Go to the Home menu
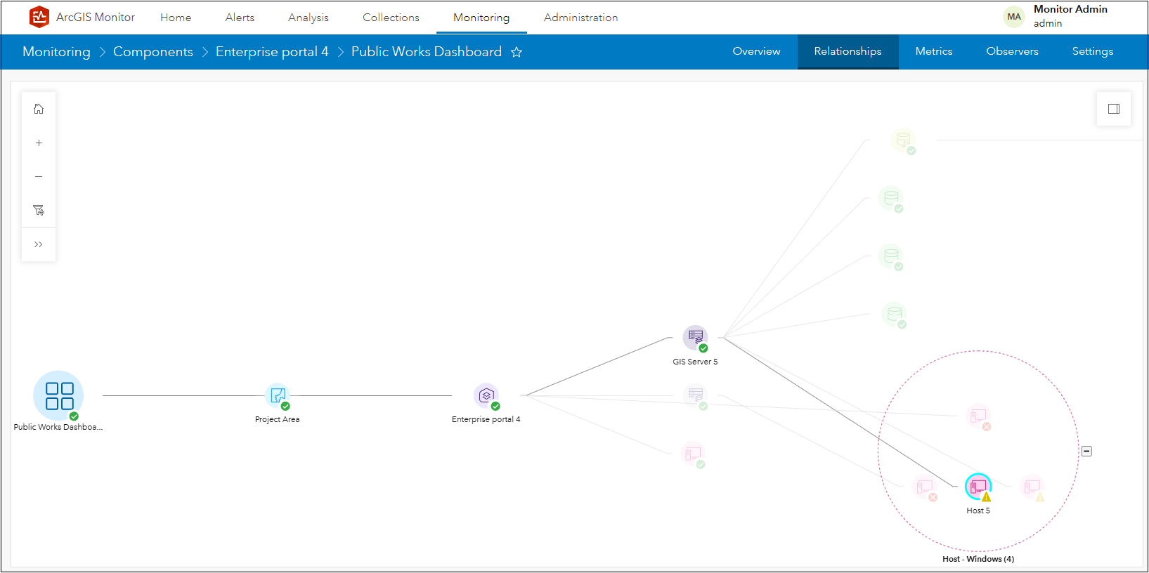 [176, 18]
